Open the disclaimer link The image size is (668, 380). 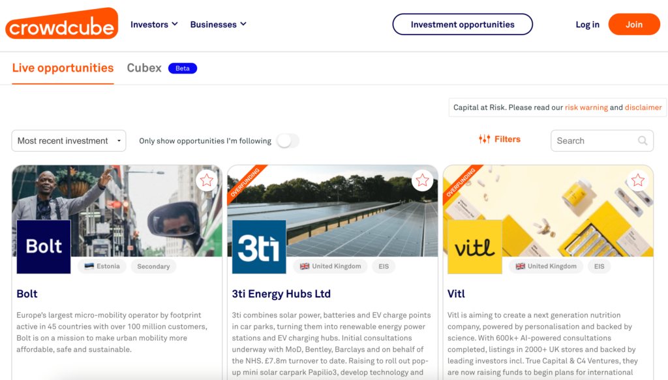point(643,107)
